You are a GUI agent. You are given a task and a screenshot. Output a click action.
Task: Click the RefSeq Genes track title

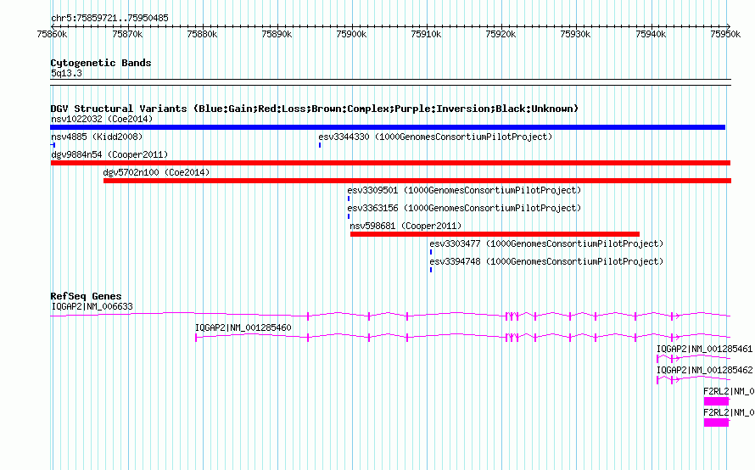point(86,296)
